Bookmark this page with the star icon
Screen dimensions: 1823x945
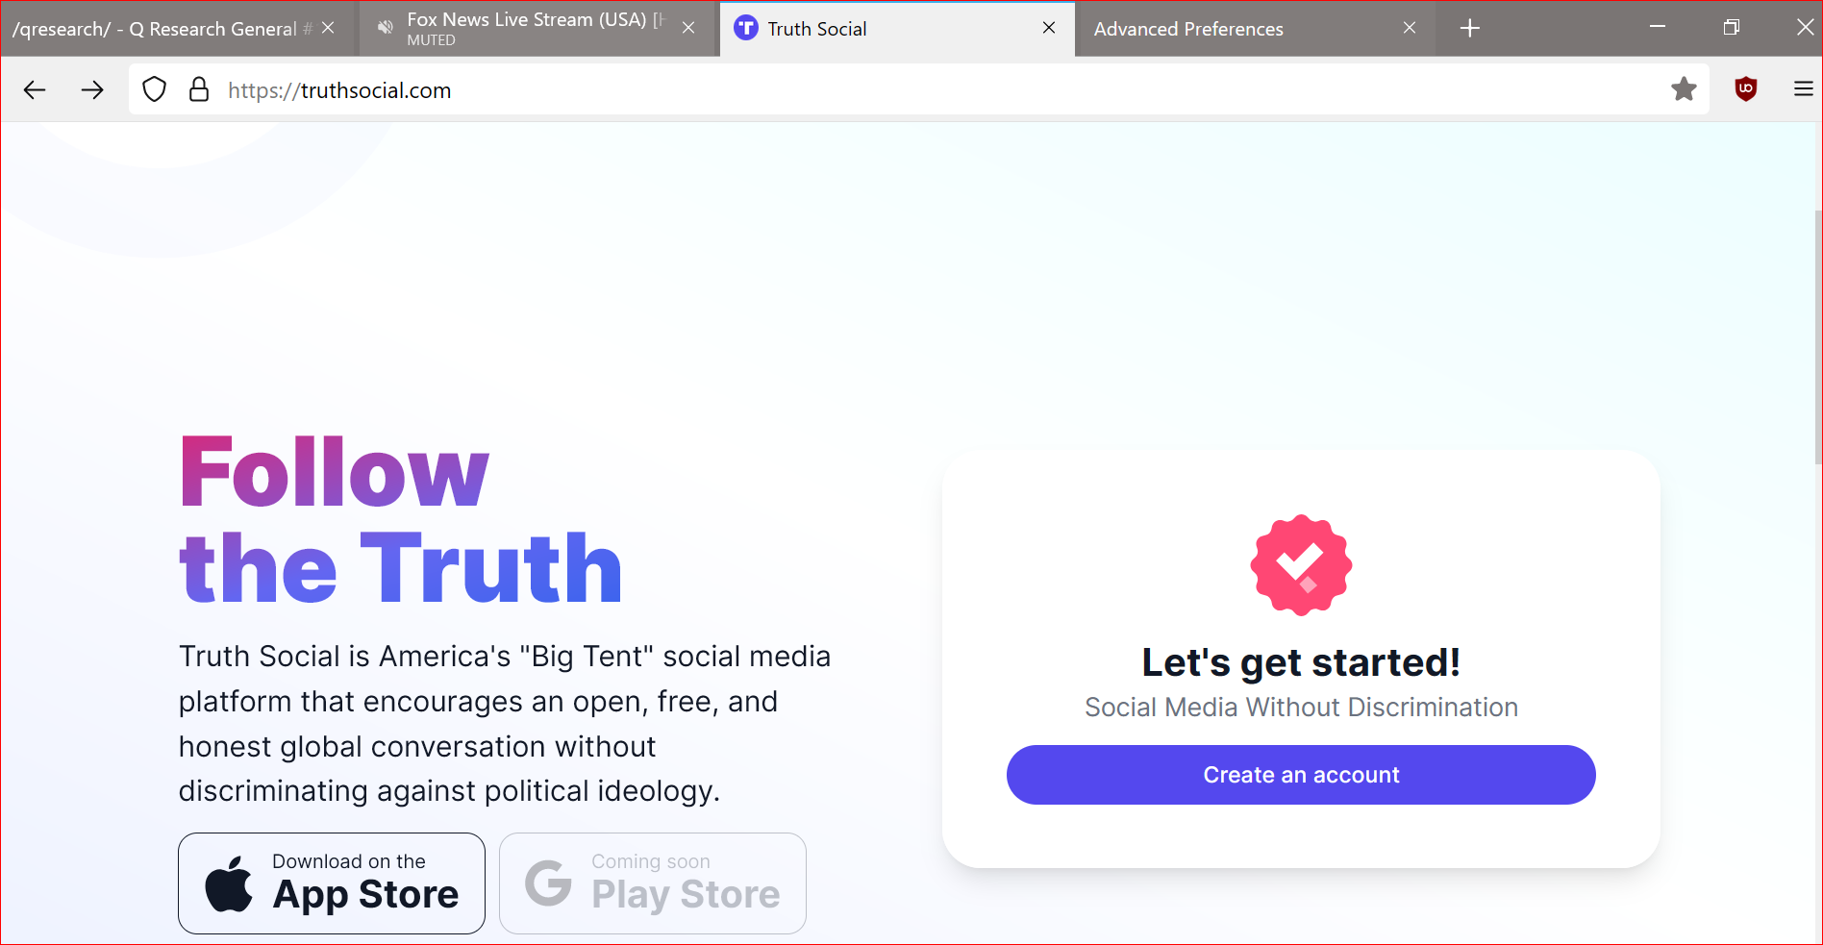point(1684,89)
